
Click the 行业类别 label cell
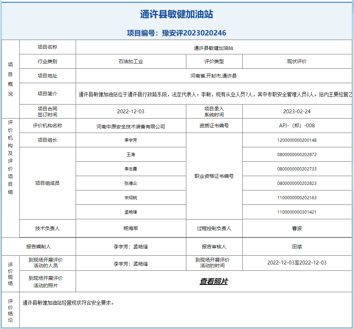coord(47,61)
